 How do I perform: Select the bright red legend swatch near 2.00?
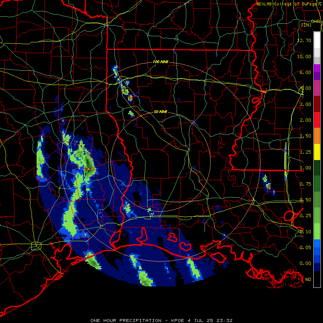coord(317,120)
